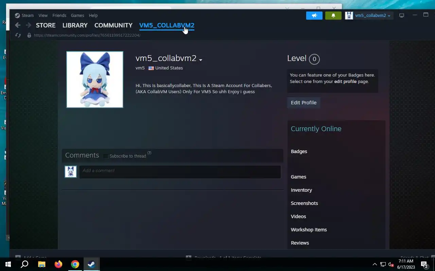The image size is (435, 271).
Task: Go to the LIBRARY tab
Action: pyautogui.click(x=75, y=25)
